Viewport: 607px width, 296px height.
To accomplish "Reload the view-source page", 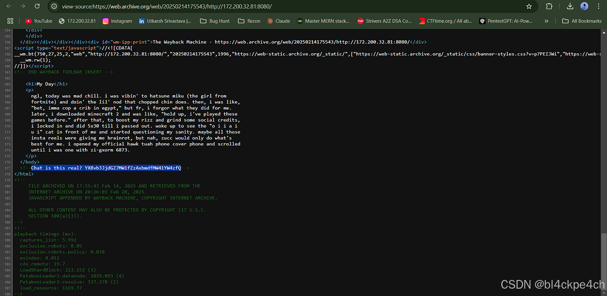I will pos(37,6).
